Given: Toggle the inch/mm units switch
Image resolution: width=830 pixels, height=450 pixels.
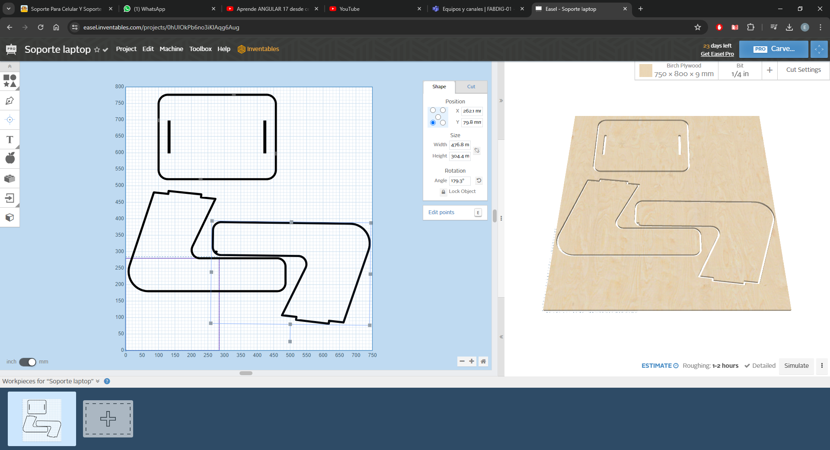Looking at the screenshot, I should (28, 362).
